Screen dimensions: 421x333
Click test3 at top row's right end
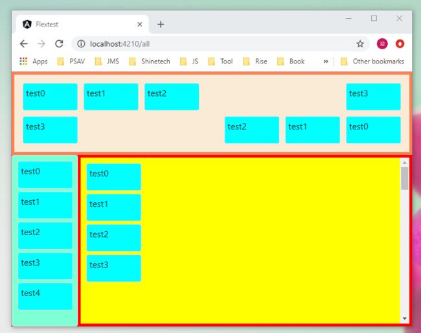coord(373,97)
